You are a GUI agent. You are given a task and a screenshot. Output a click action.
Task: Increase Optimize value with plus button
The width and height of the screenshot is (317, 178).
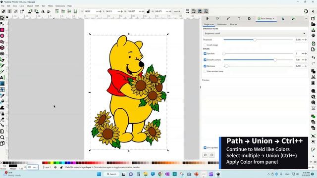tap(306, 66)
